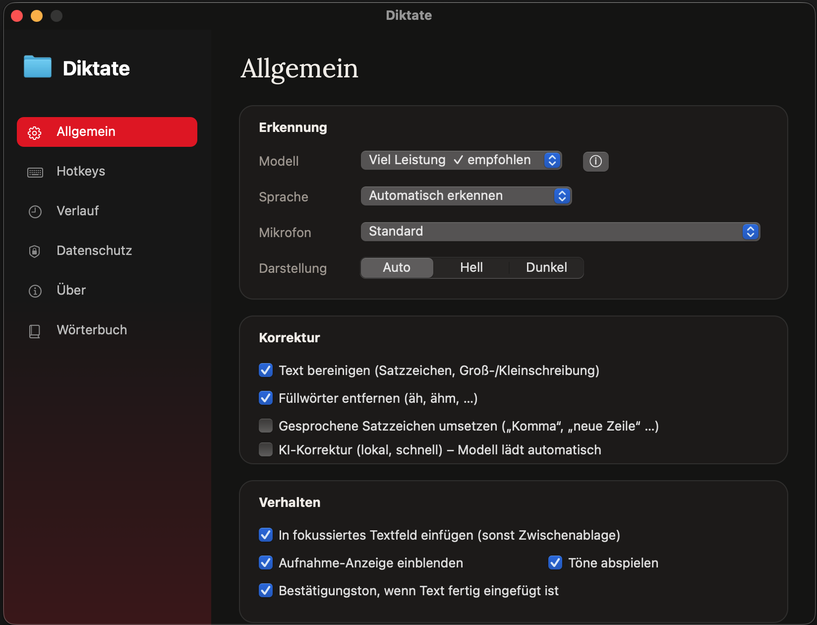Screen dimensions: 817x625
Task: Click the shield lock icon beside Datenschutz
Action: pyautogui.click(x=35, y=251)
